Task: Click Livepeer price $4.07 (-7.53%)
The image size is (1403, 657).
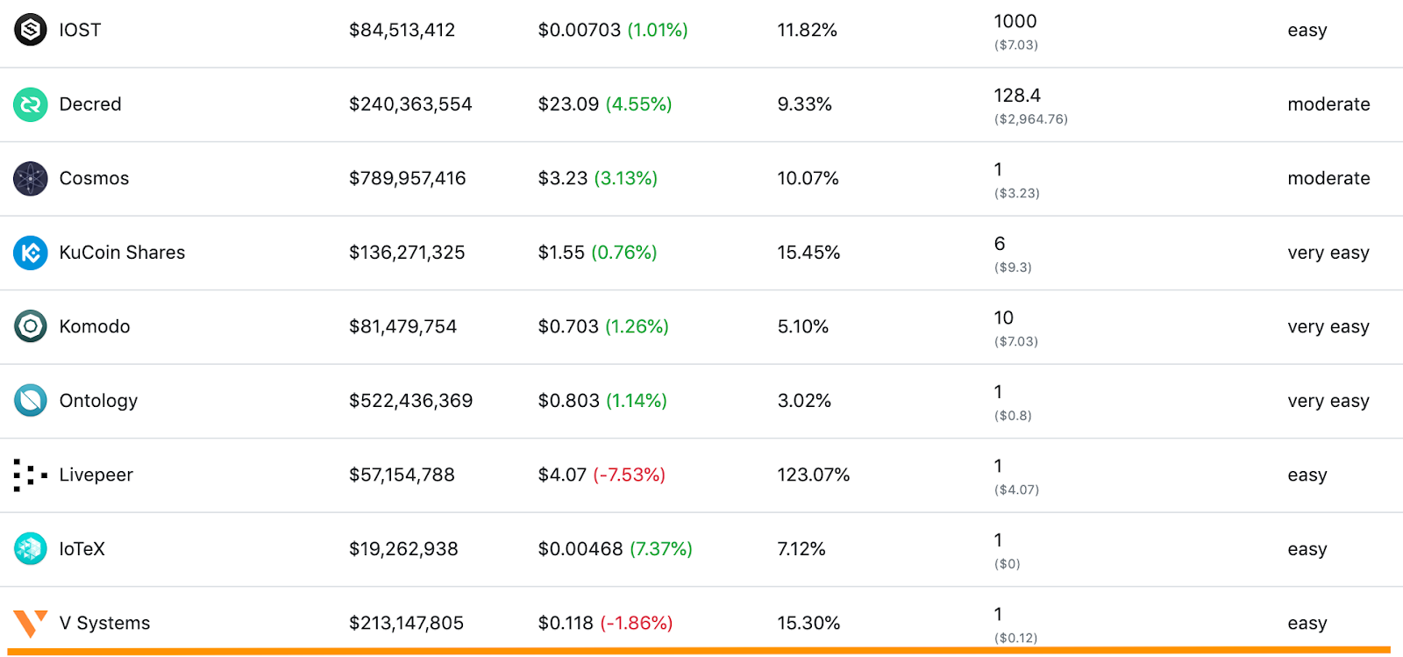Action: click(x=602, y=475)
